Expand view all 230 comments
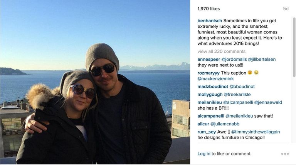 222,52
